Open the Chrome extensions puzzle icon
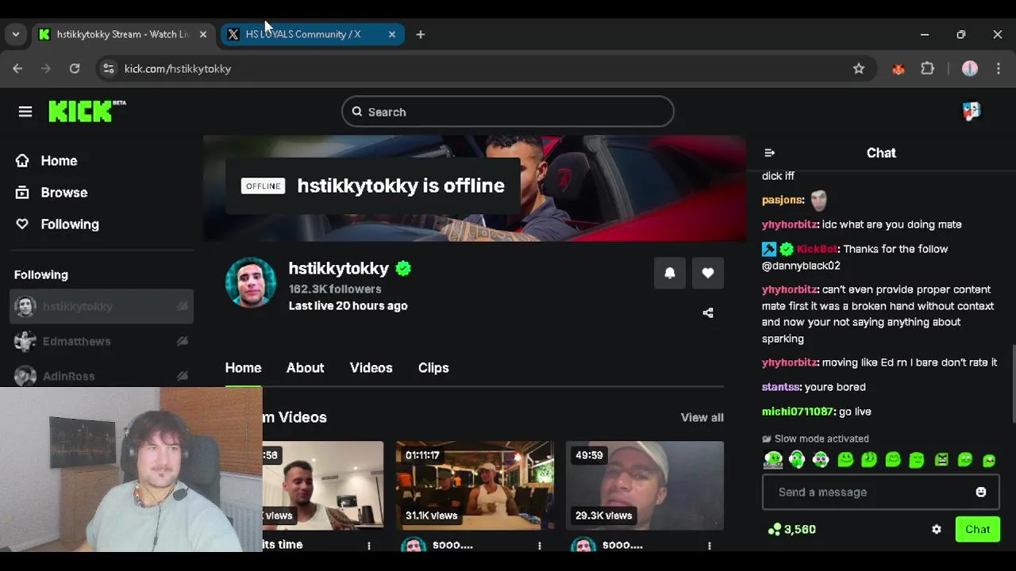The height and width of the screenshot is (571, 1016). tap(927, 69)
